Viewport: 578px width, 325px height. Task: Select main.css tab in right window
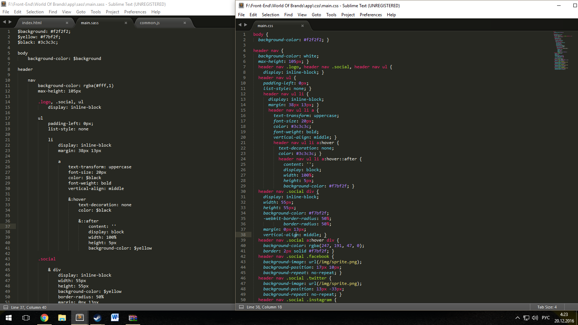[x=265, y=26]
